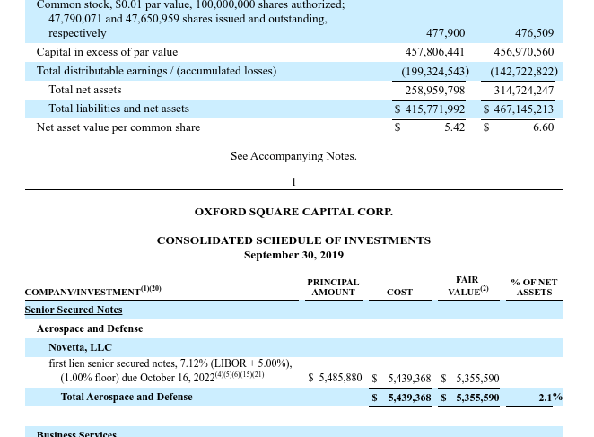
Task: Select Novetta cost 5,439,368 in non-bold row
Action: pos(409,379)
